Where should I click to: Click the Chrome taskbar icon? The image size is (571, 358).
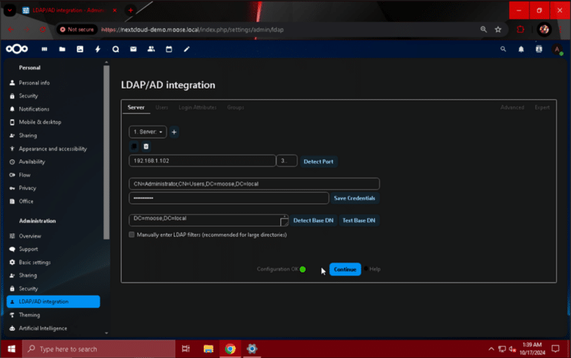tap(230, 349)
